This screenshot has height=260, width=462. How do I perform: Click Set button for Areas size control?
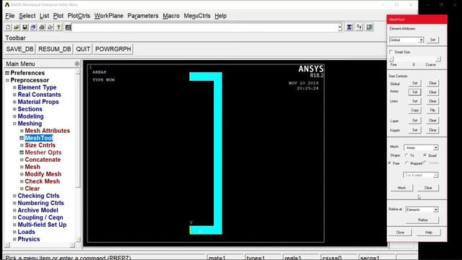(415, 92)
